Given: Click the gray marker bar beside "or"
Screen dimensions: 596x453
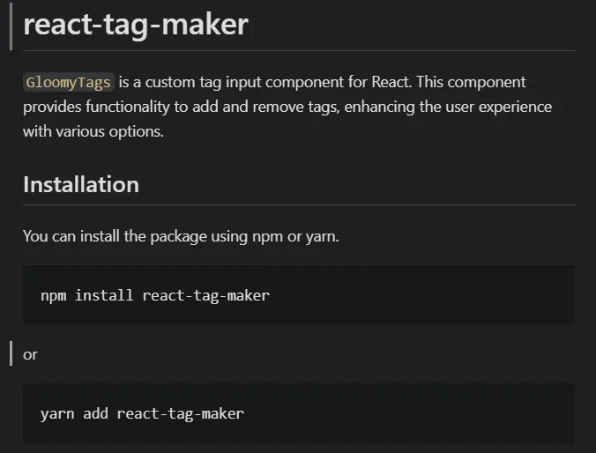Looking at the screenshot, I should click(x=11, y=354).
